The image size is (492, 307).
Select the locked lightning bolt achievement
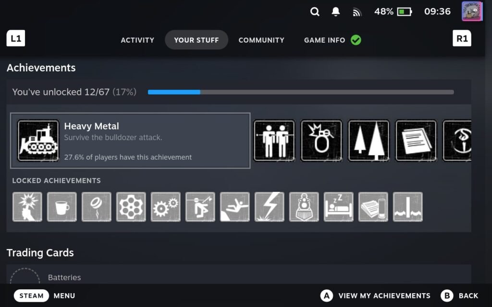click(x=269, y=207)
